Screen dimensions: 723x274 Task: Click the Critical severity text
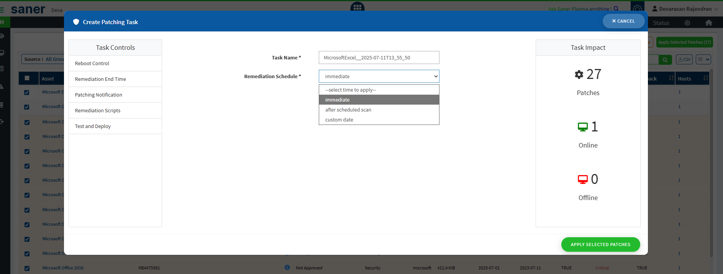tap(602, 268)
